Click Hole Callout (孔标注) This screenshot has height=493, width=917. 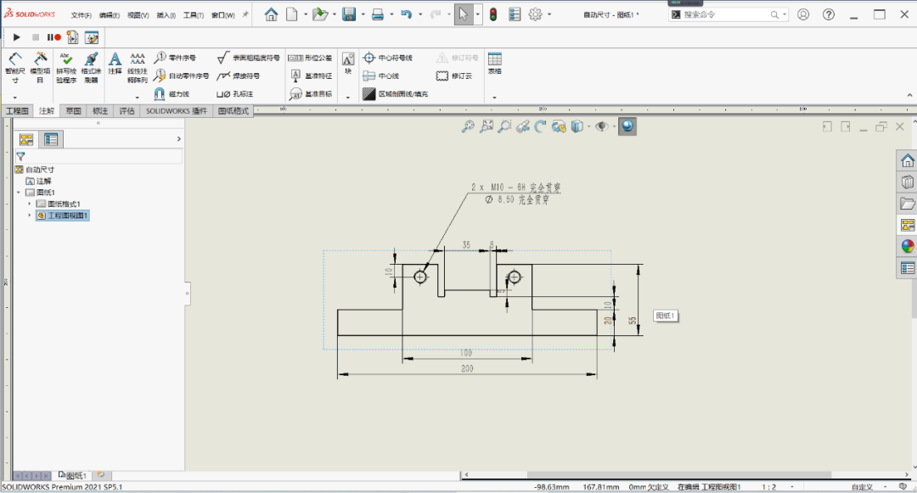tap(234, 93)
